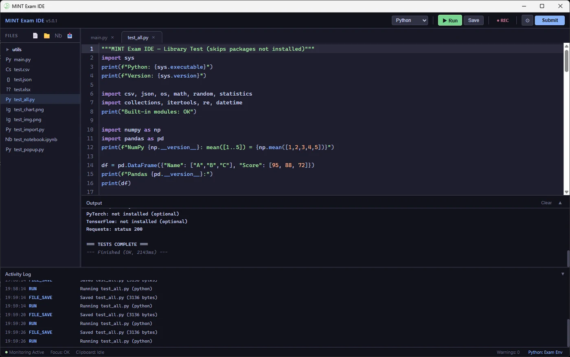This screenshot has width=570, height=357.
Task: Click the 'TESTS COMPLETE' output line
Action: pos(117,244)
